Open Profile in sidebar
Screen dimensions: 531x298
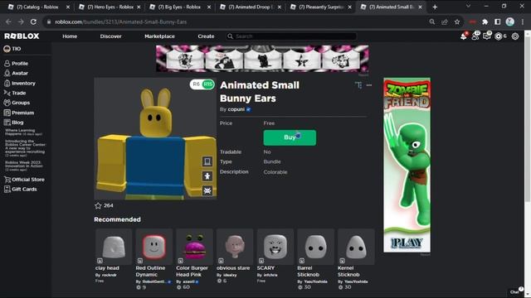tap(17, 63)
